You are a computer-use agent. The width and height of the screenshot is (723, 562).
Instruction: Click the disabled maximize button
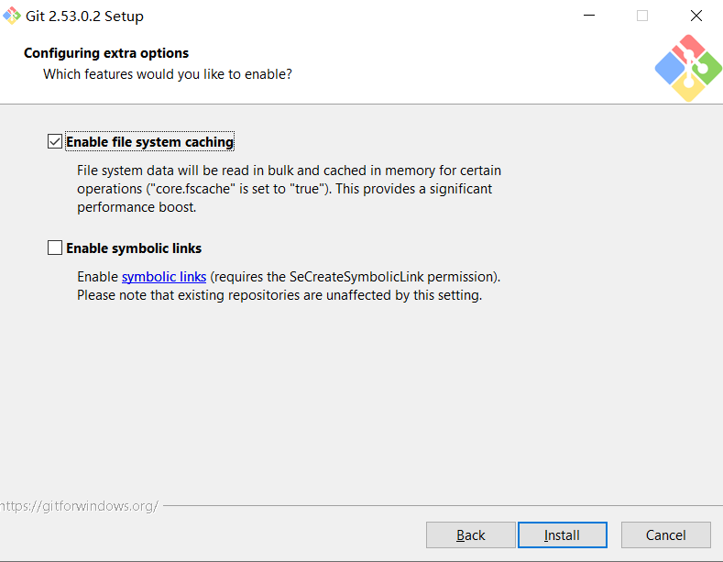642,16
